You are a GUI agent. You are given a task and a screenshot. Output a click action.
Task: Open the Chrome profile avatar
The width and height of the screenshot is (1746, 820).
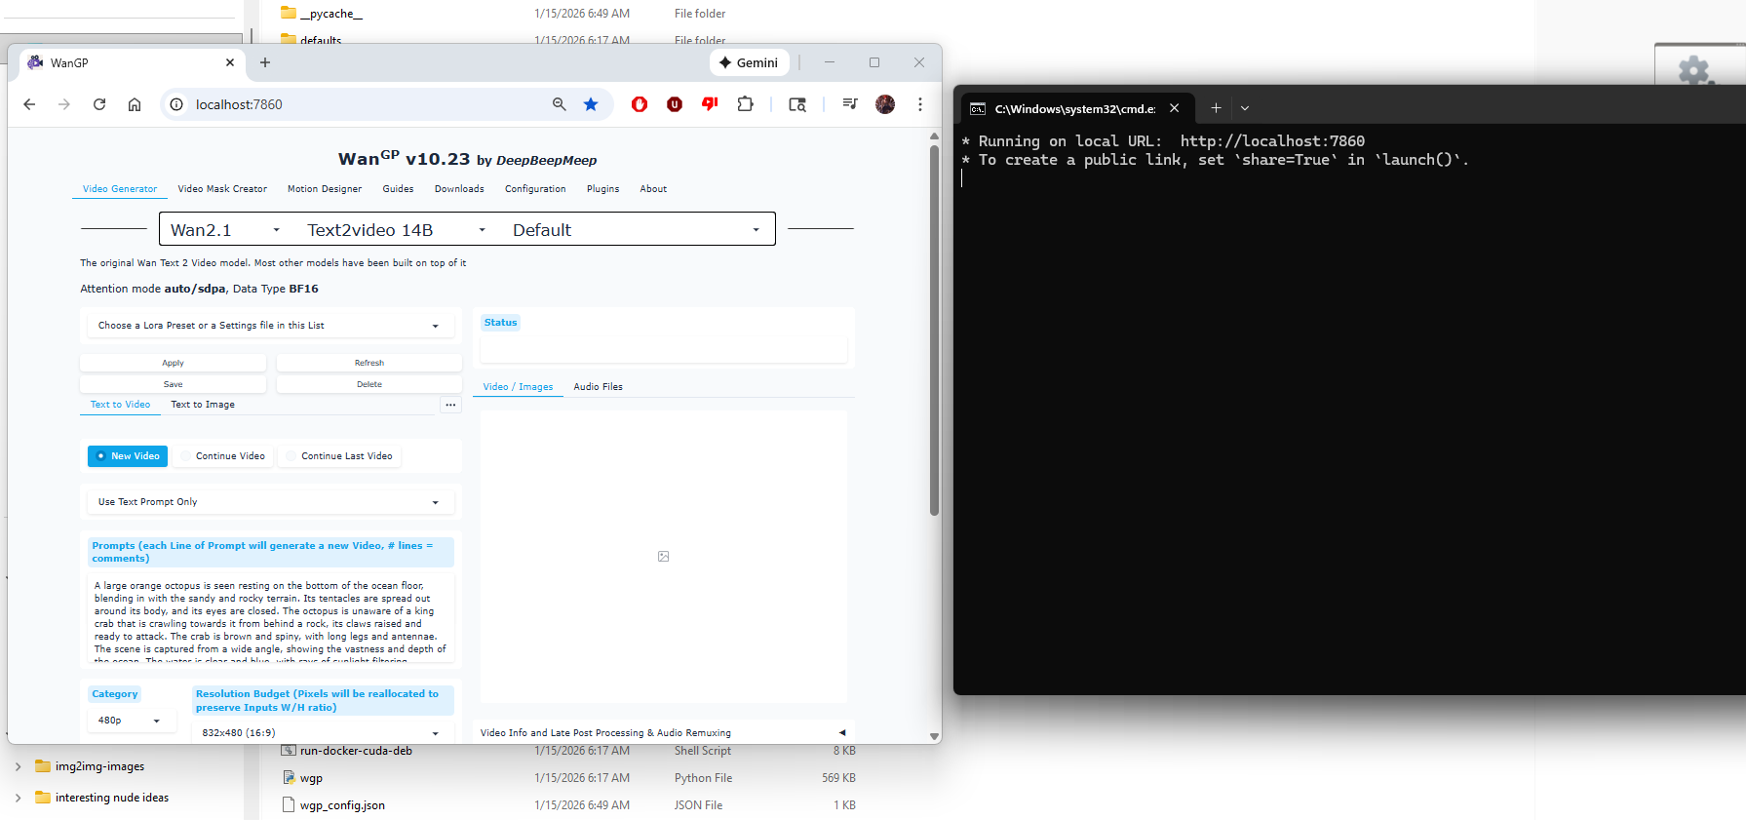pos(885,104)
